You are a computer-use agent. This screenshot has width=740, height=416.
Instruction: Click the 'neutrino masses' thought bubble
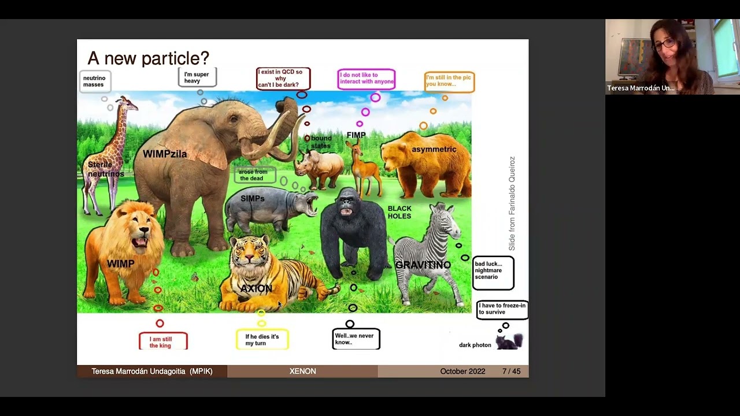point(95,81)
